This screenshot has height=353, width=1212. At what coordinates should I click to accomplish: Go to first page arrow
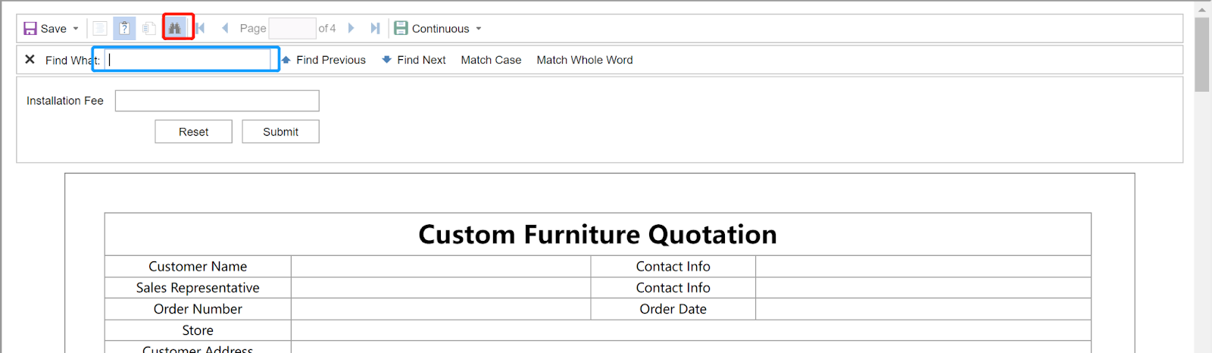[201, 29]
